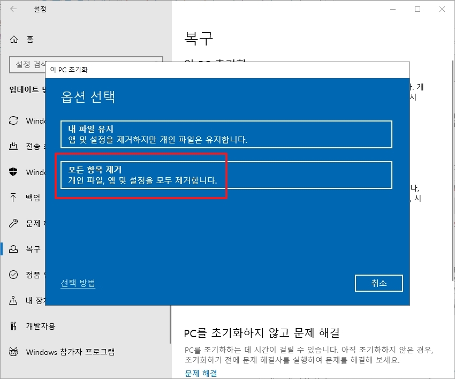
Task: Navigate to 백업 in the sidebar menu
Action: tap(33, 198)
